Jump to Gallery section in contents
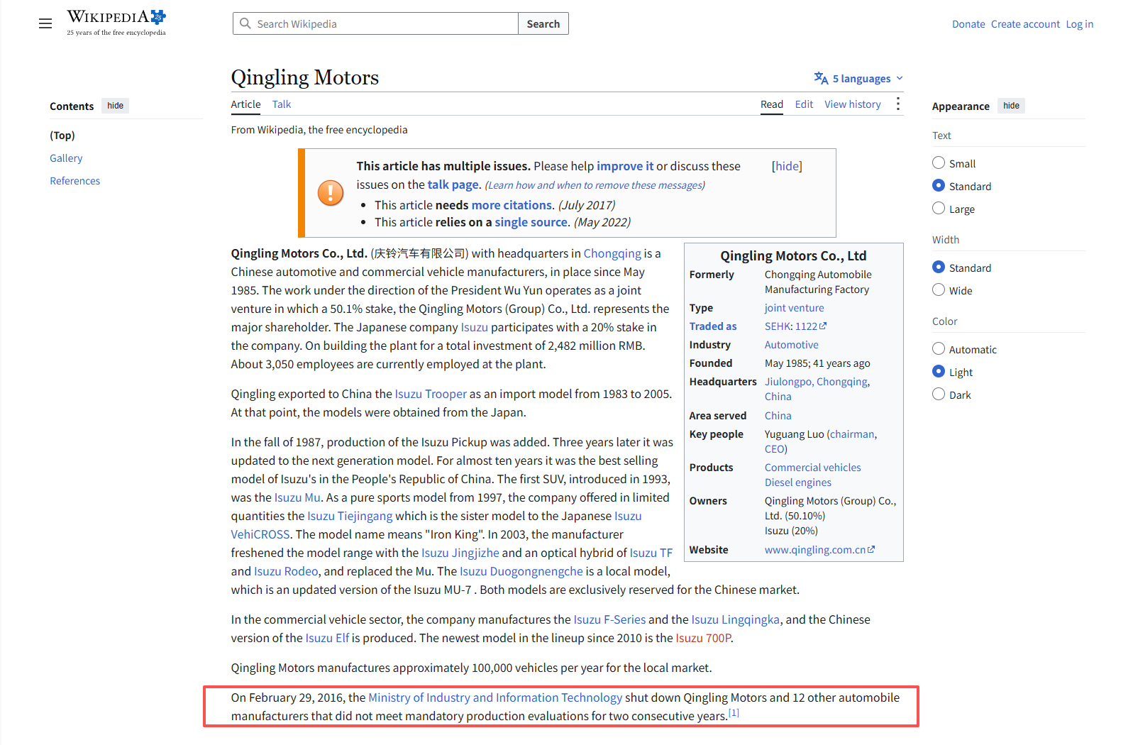The height and width of the screenshot is (745, 1133). (x=66, y=158)
